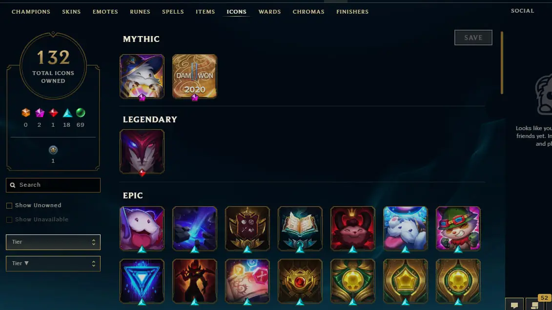
Task: Click the Save button
Action: pos(473,38)
